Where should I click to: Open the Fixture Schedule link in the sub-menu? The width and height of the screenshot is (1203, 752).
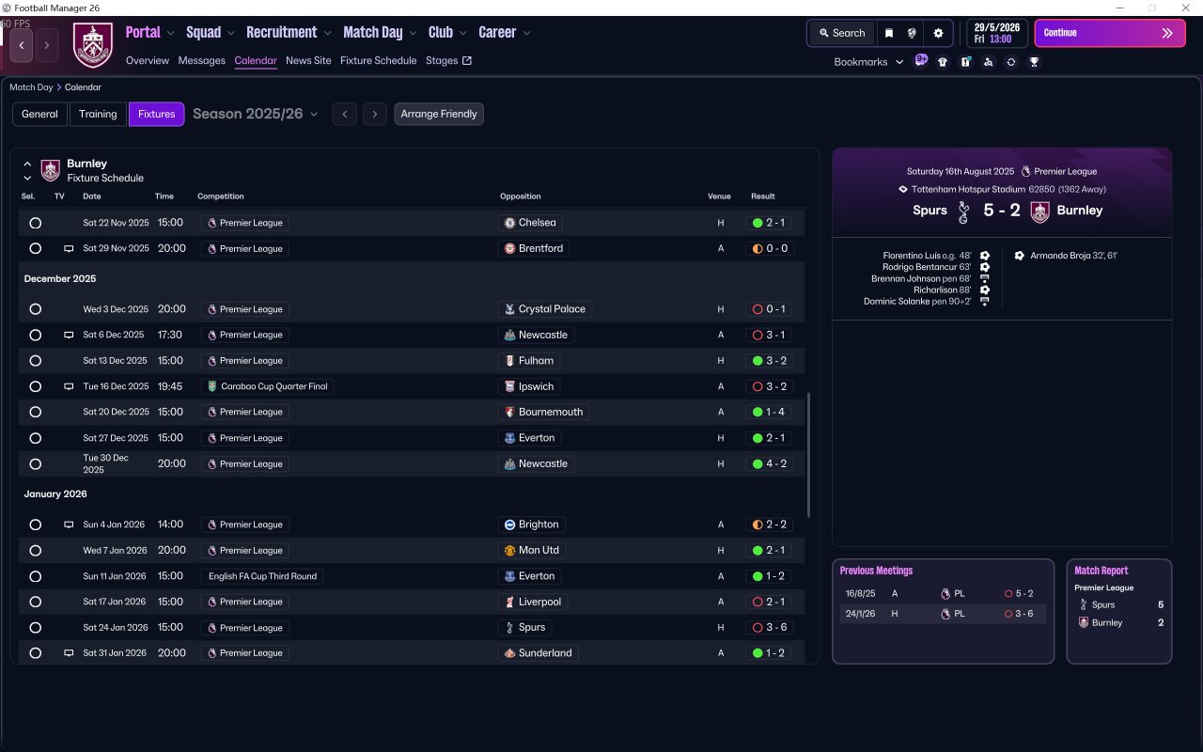click(378, 60)
